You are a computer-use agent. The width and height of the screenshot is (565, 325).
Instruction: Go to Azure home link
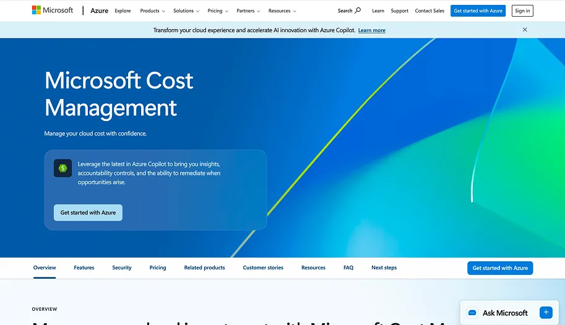coord(99,11)
